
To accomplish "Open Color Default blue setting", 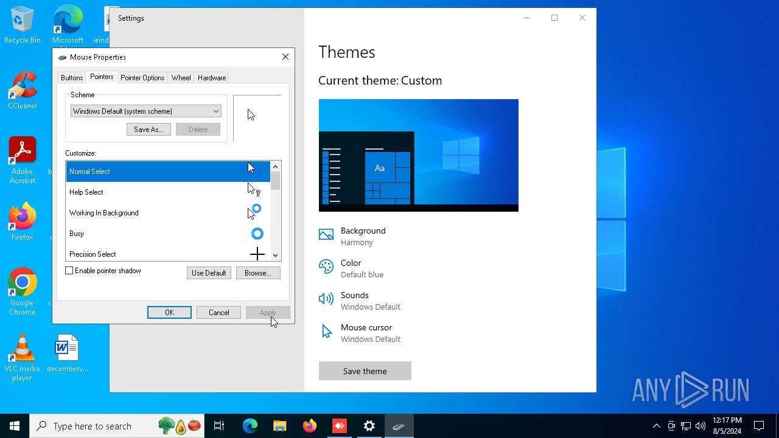I will click(x=362, y=268).
